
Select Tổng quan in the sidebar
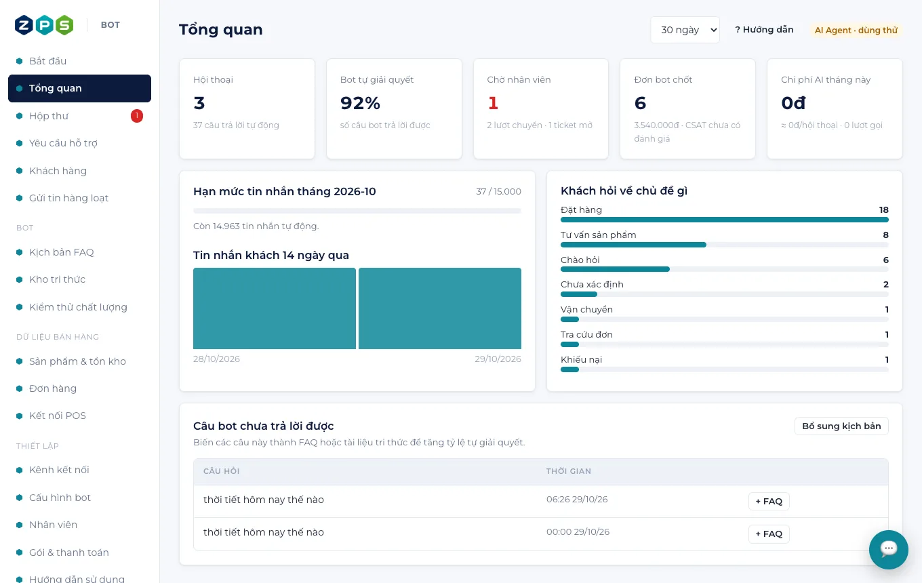coord(79,88)
